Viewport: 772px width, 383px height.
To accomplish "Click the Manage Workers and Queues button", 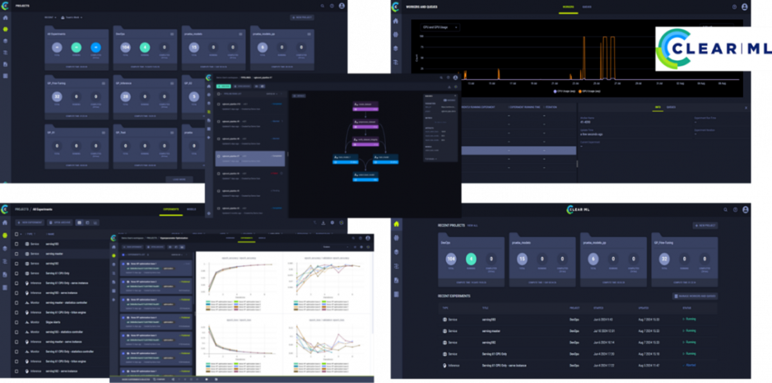I will (x=694, y=296).
